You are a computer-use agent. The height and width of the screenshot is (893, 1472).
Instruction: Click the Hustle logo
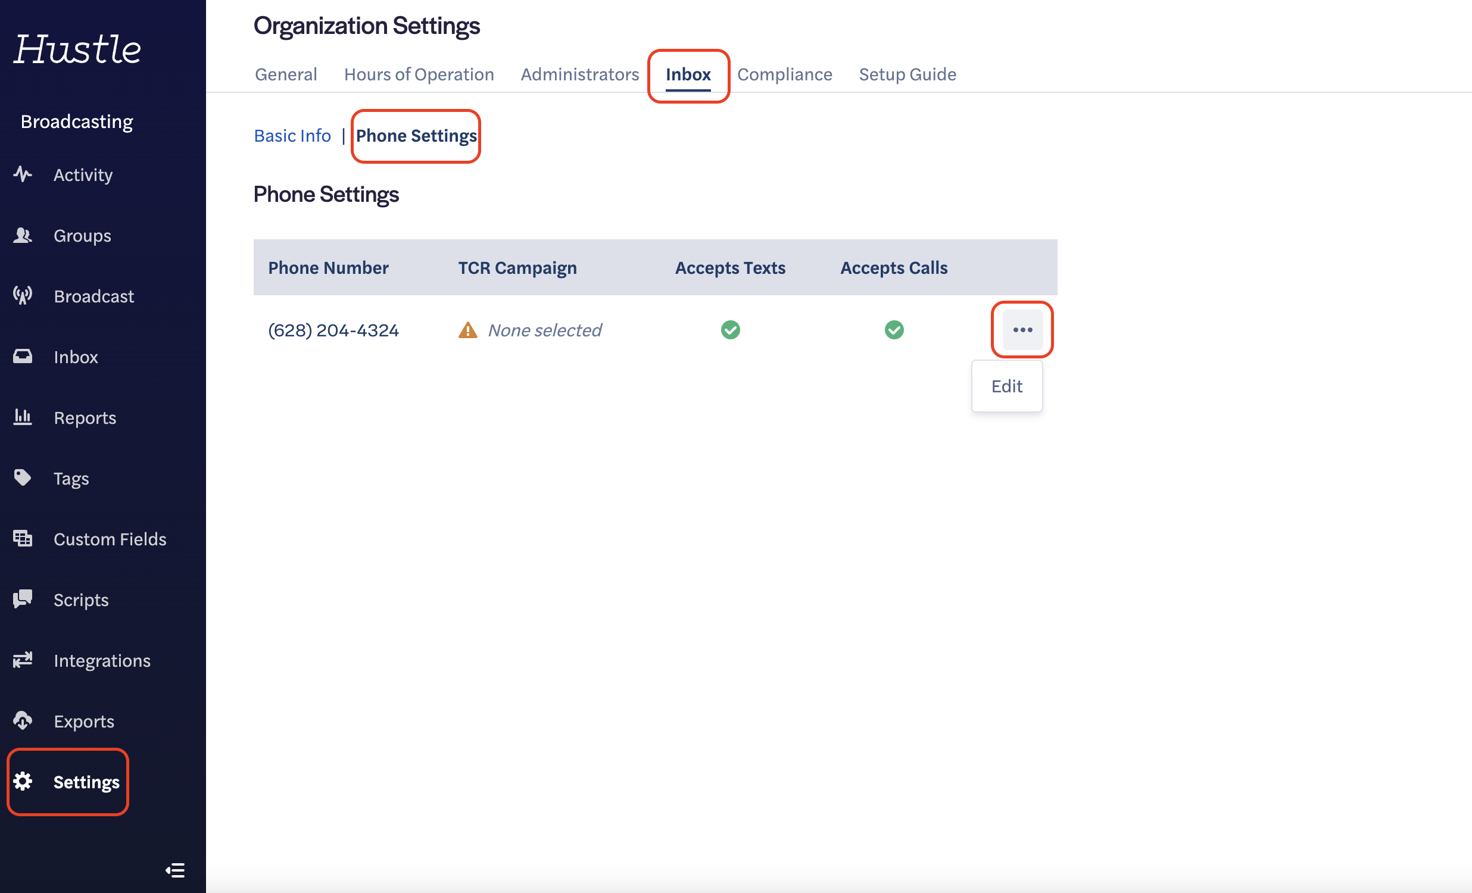coord(77,49)
